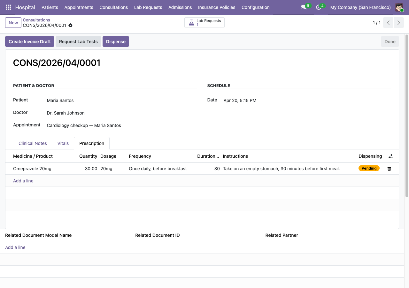Click Add a line in prescription table
409x288 pixels.
click(23, 181)
